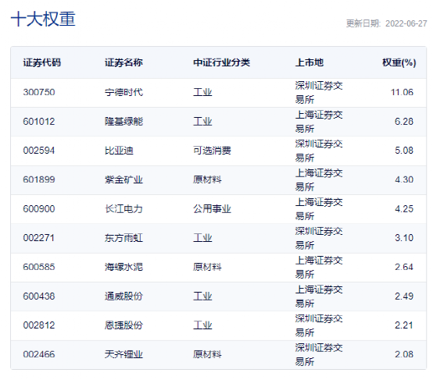Click the 中证行业分类 column header
Viewport: 433px width, 380px height.
tap(221, 62)
